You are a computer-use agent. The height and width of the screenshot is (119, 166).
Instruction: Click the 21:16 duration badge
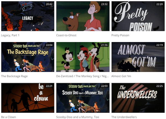coord(104,45)
